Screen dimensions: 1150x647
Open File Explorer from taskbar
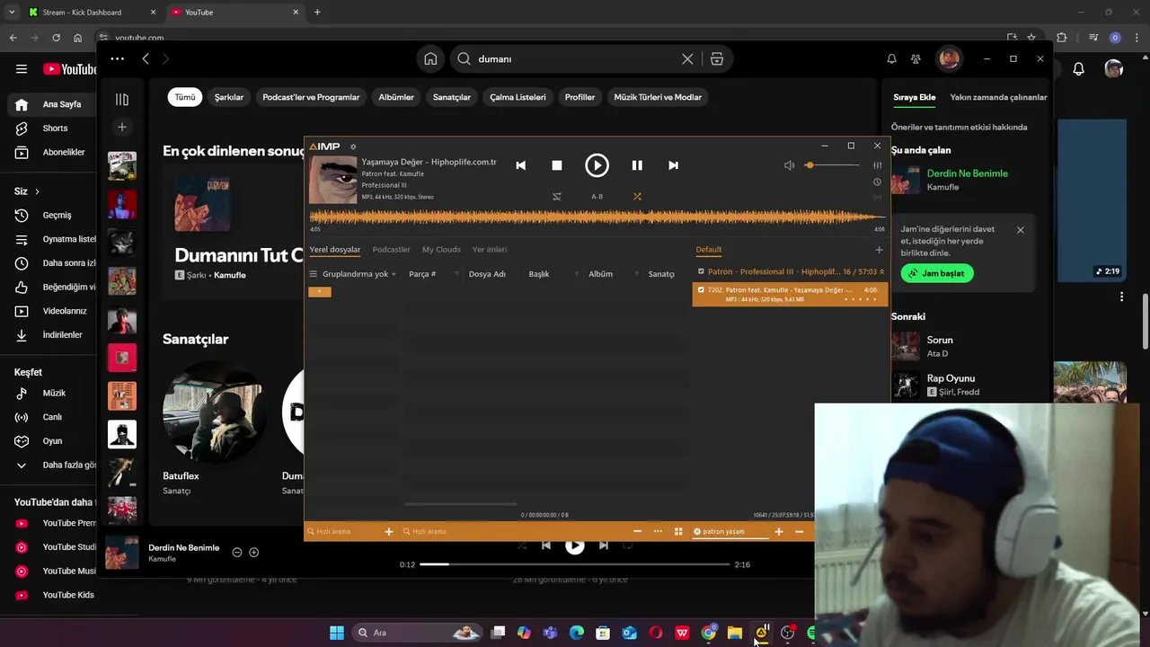pyautogui.click(x=735, y=633)
